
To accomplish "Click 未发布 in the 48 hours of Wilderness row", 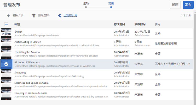I will point(139,64).
